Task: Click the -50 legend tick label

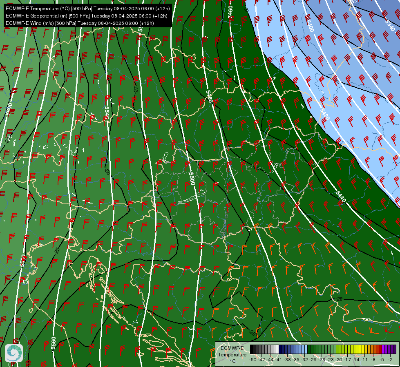Action: tap(253, 360)
